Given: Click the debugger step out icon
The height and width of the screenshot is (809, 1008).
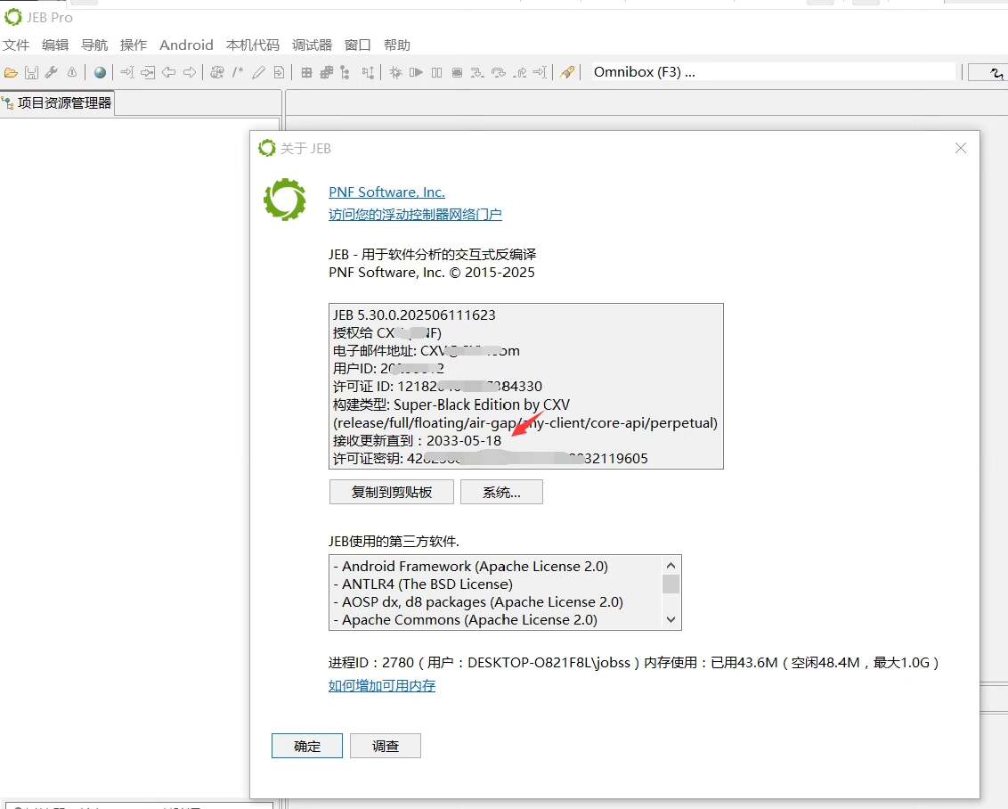Looking at the screenshot, I should pos(519,73).
